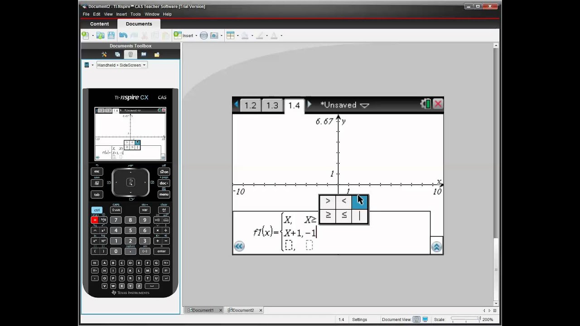The width and height of the screenshot is (580, 326).
Task: Open the Insert menu in the menu bar
Action: (121, 14)
